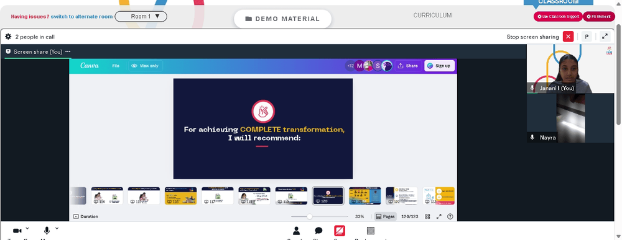This screenshot has width=622, height=240.
Task: Click Nayra's video tile
Action: (570, 118)
